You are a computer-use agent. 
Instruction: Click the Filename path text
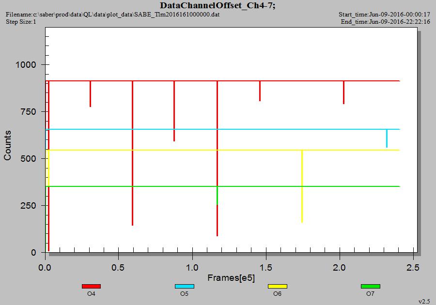(x=112, y=14)
